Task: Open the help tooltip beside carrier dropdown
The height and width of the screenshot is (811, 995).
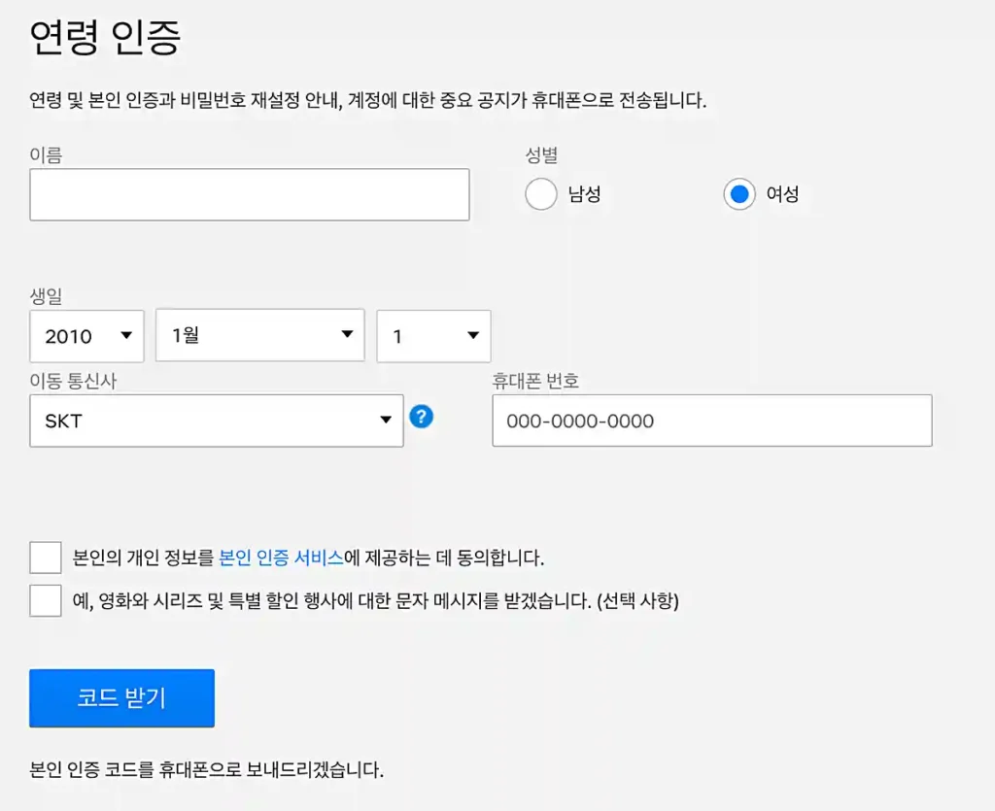Action: (x=421, y=418)
